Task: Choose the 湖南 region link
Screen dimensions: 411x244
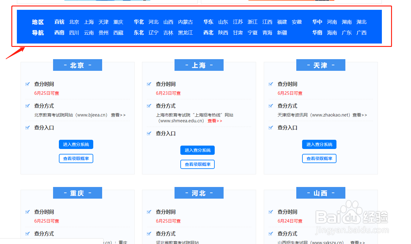Action: pos(347,22)
